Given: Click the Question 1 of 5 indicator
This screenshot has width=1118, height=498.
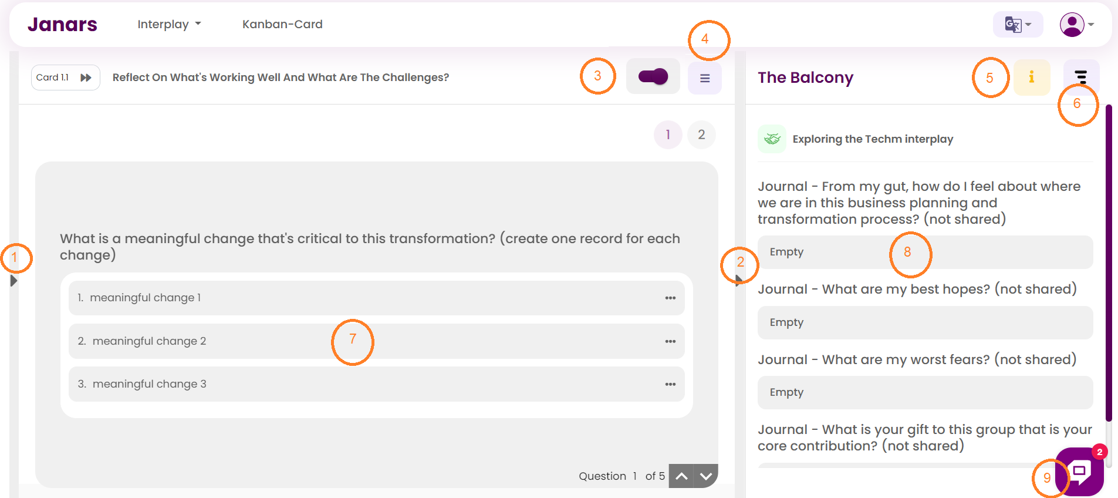Looking at the screenshot, I should pyautogui.click(x=622, y=476).
